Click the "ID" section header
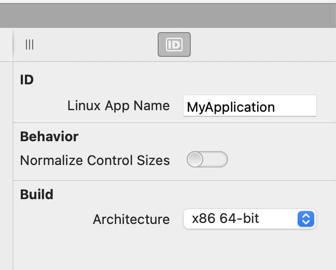Screen dimensions: 336x270 (x=27, y=80)
